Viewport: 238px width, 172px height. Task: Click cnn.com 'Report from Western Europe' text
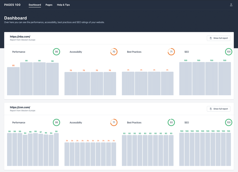pos(23,111)
